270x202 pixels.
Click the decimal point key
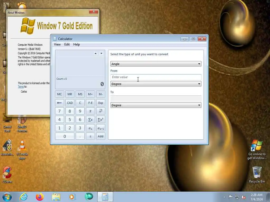pyautogui.click(x=80, y=136)
